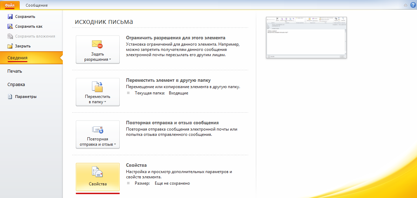Collapse the ribbon with the caret arrow

pos(405,5)
